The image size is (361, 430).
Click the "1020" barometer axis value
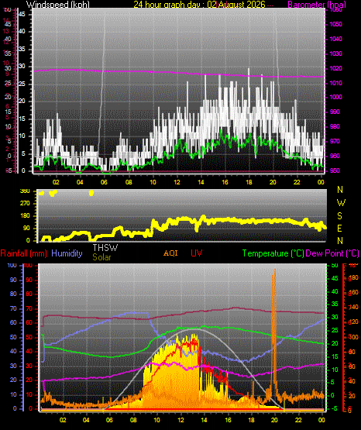[335, 68]
